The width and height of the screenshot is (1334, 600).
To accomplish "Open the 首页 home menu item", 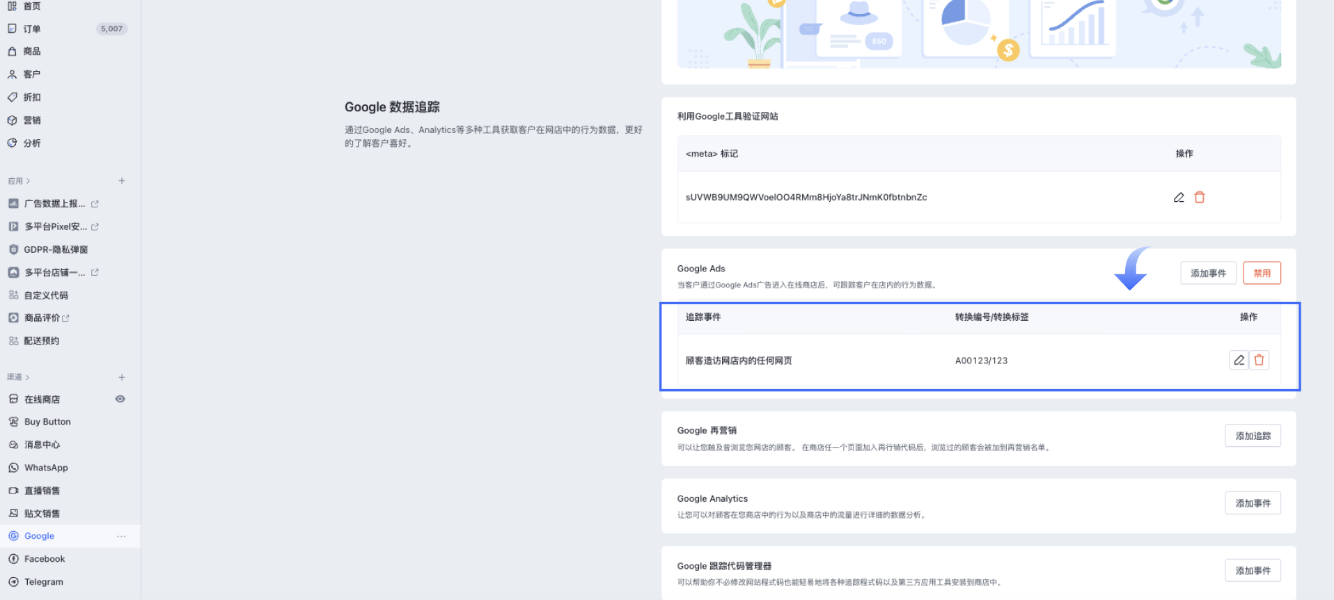I will click(32, 6).
